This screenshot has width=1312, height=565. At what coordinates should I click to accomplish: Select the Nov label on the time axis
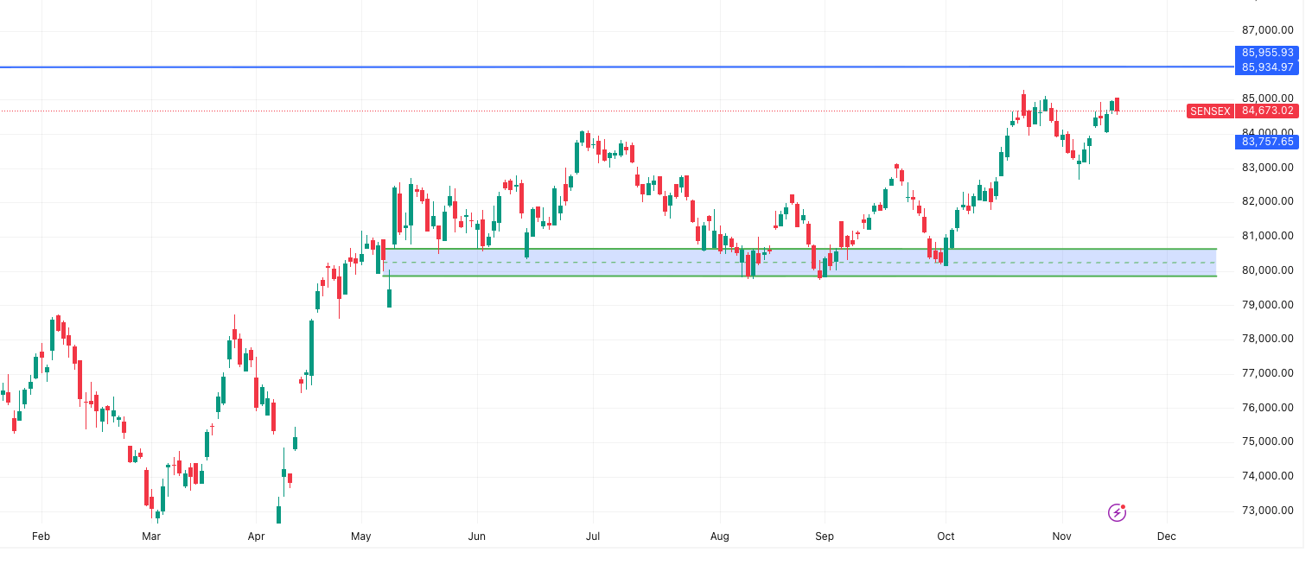[1060, 536]
